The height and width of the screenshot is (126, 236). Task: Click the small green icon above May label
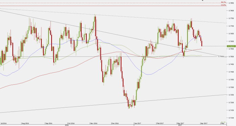(x=223, y=122)
